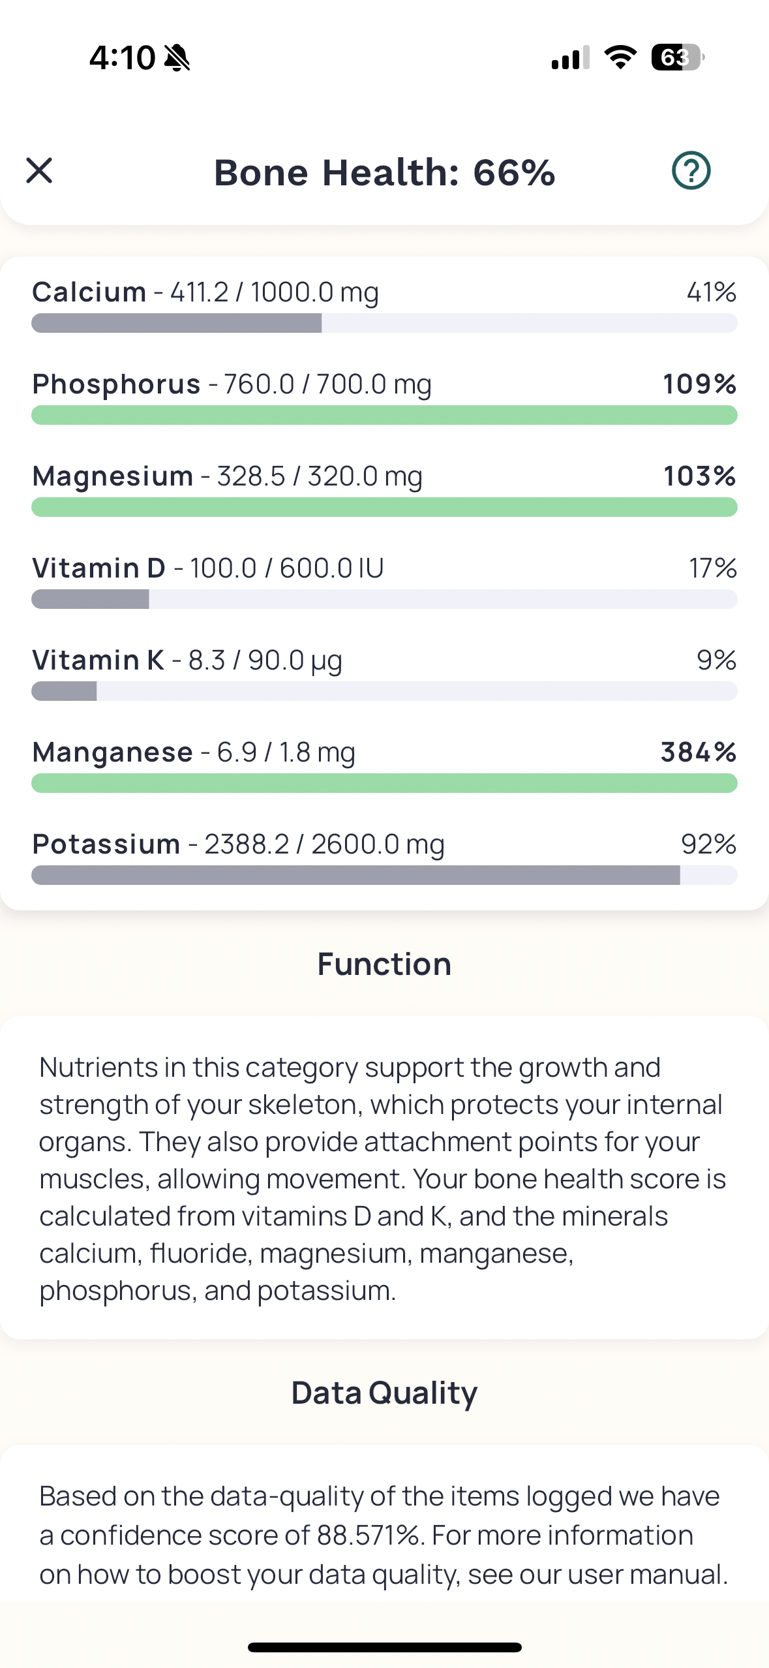
Task: Tap the home indicator bar
Action: pyautogui.click(x=384, y=1647)
